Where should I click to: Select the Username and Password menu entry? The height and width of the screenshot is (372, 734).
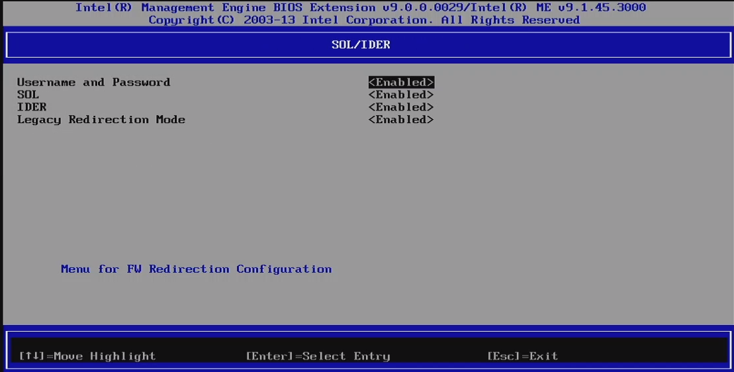(93, 82)
